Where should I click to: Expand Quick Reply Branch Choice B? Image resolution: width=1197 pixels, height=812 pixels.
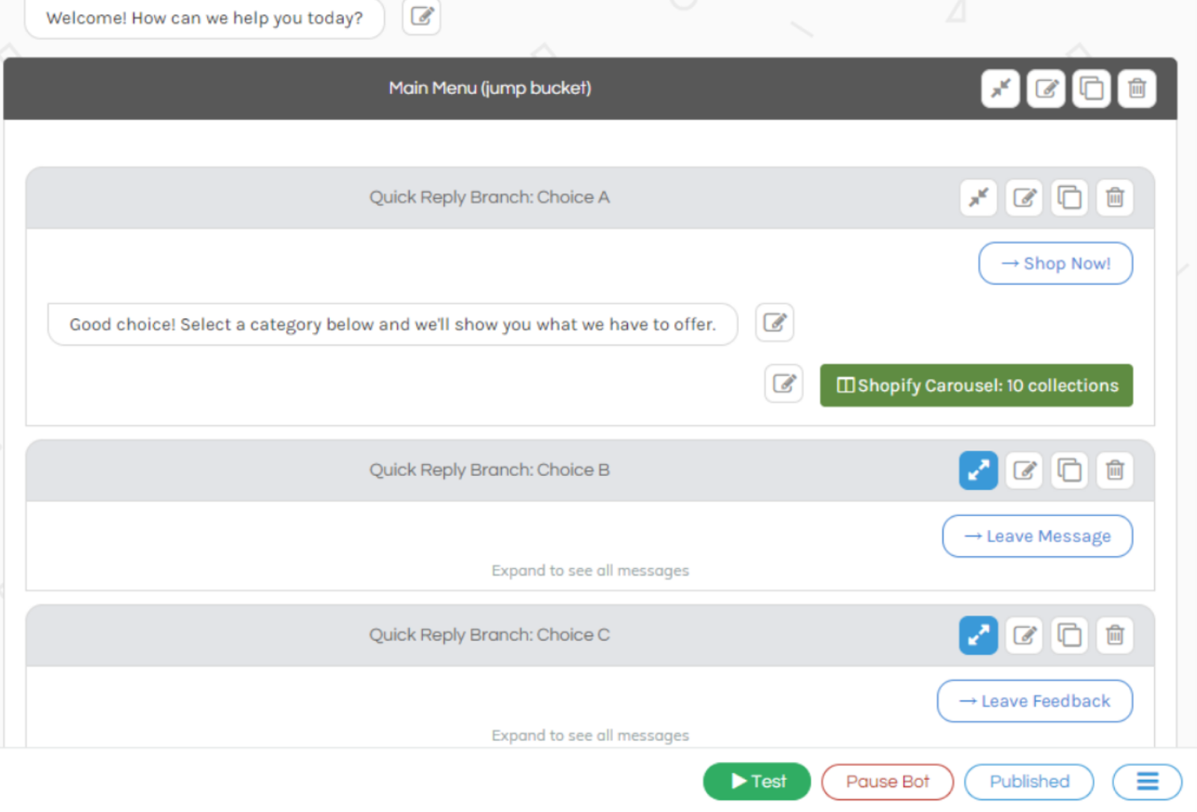[x=979, y=471]
